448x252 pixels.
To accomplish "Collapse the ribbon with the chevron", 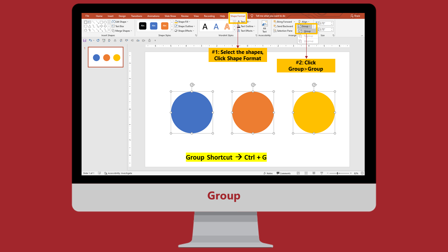I will [x=362, y=36].
